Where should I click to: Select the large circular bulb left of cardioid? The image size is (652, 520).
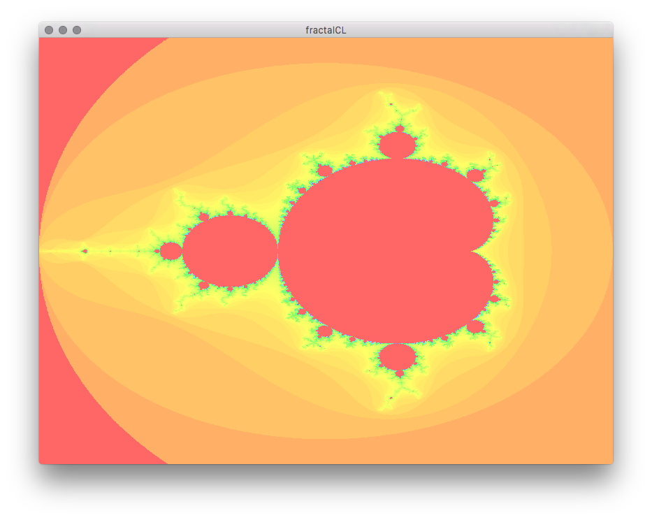pyautogui.click(x=230, y=251)
